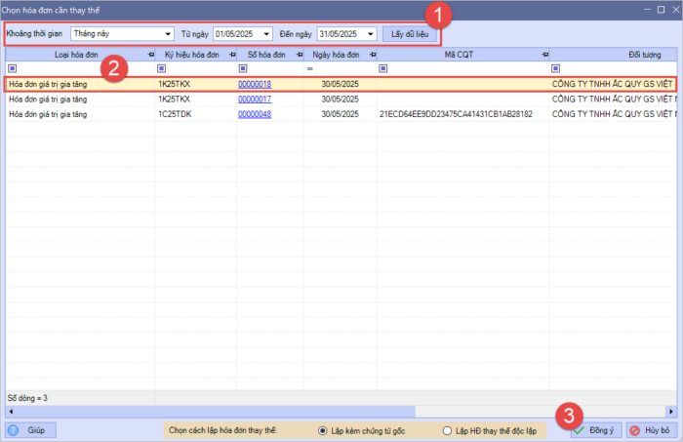Click the pin icon in Ký hiệu hóa đơn header

[229, 55]
